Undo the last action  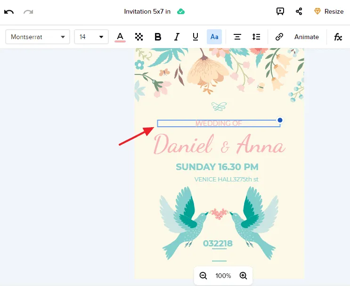(9, 12)
